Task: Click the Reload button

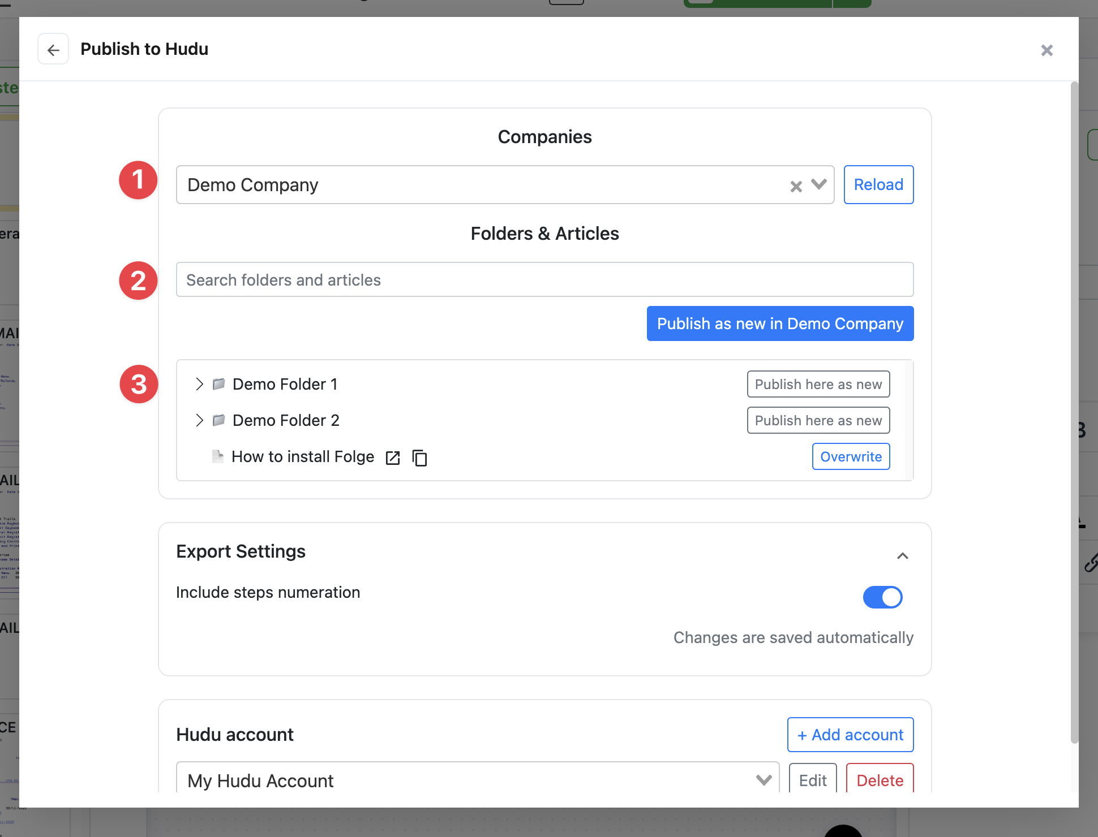Action: click(x=878, y=184)
